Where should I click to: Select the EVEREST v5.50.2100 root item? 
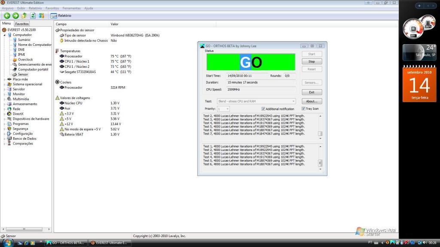pos(21,30)
